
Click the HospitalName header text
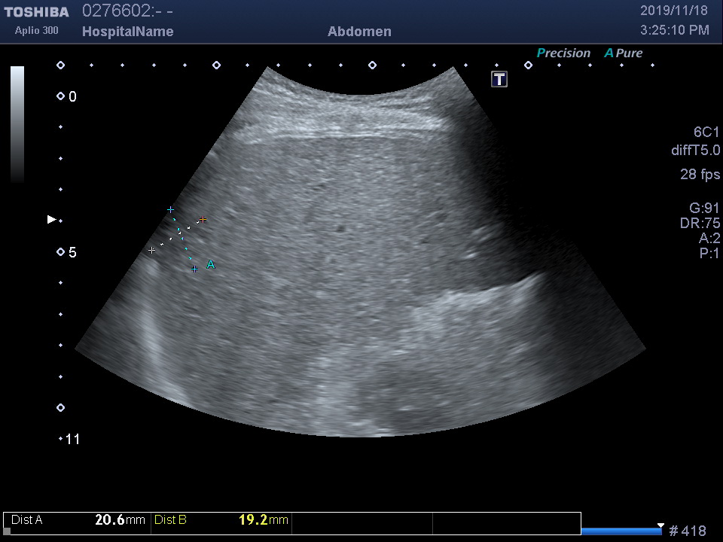(x=127, y=32)
